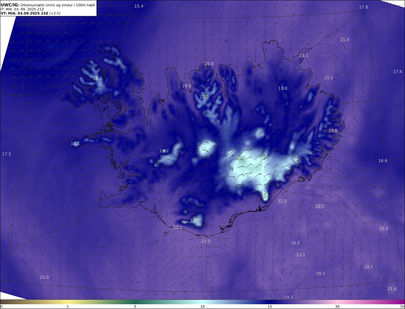Click the value label 13.2

[164, 151]
